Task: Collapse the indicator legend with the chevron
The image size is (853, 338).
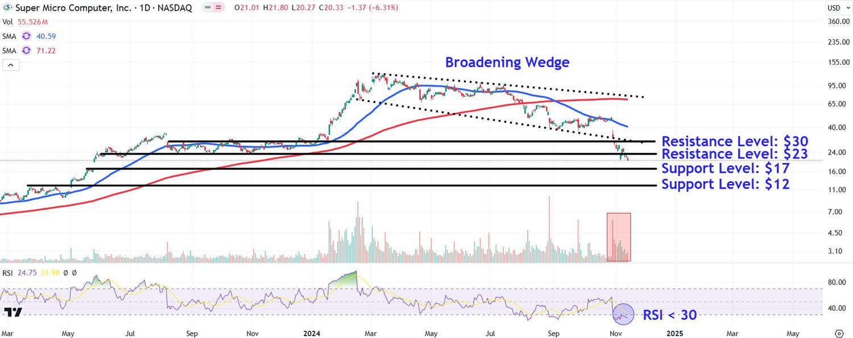Action: tap(11, 65)
